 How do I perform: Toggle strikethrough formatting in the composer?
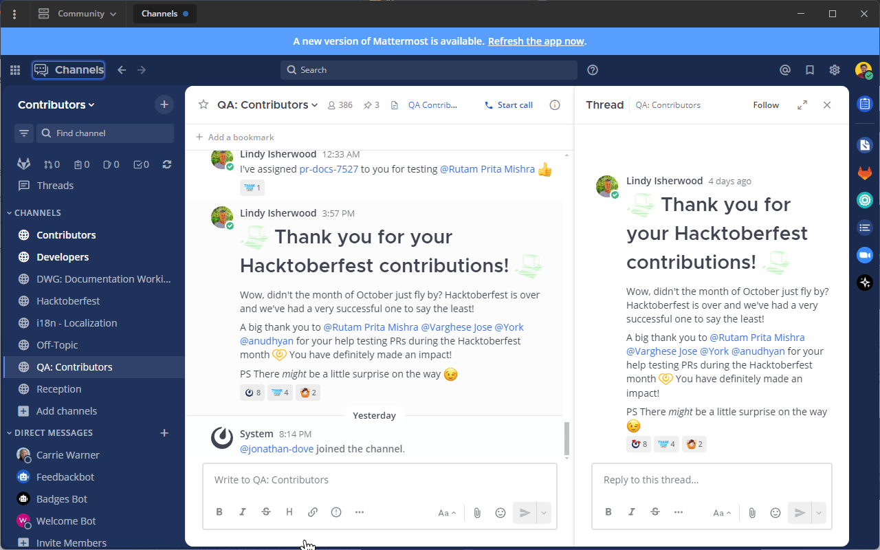(265, 511)
